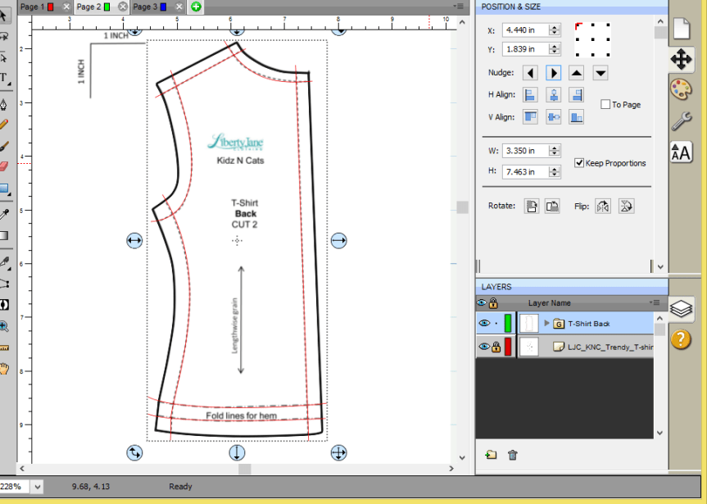
Task: Delete layer with trash icon
Action: pos(513,455)
